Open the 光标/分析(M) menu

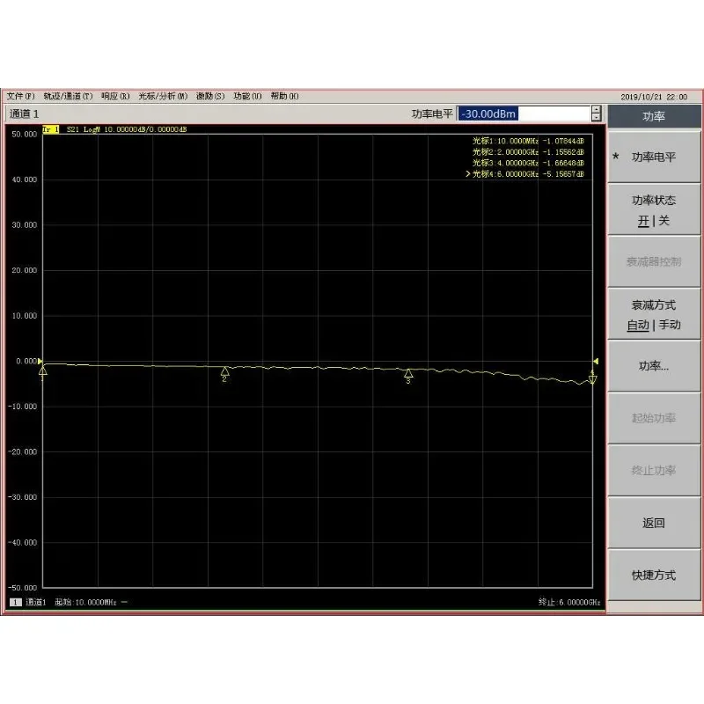(x=163, y=96)
